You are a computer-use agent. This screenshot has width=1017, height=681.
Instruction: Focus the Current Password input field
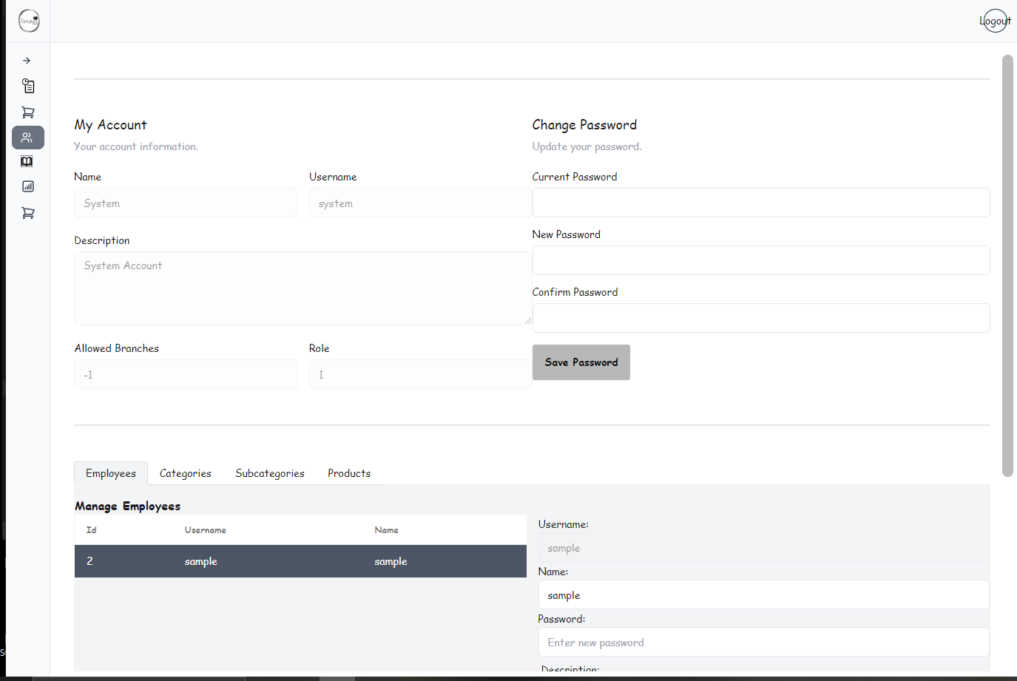760,203
